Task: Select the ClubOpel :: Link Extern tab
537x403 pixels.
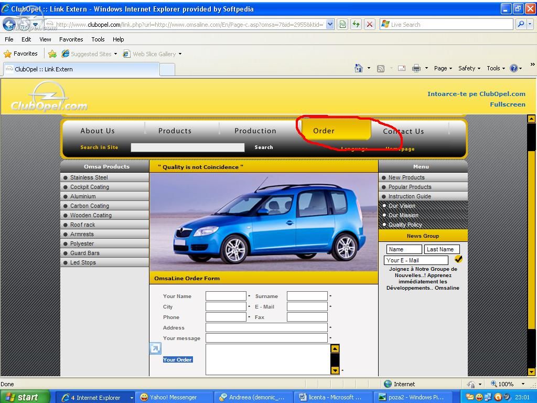Action: pyautogui.click(x=81, y=69)
